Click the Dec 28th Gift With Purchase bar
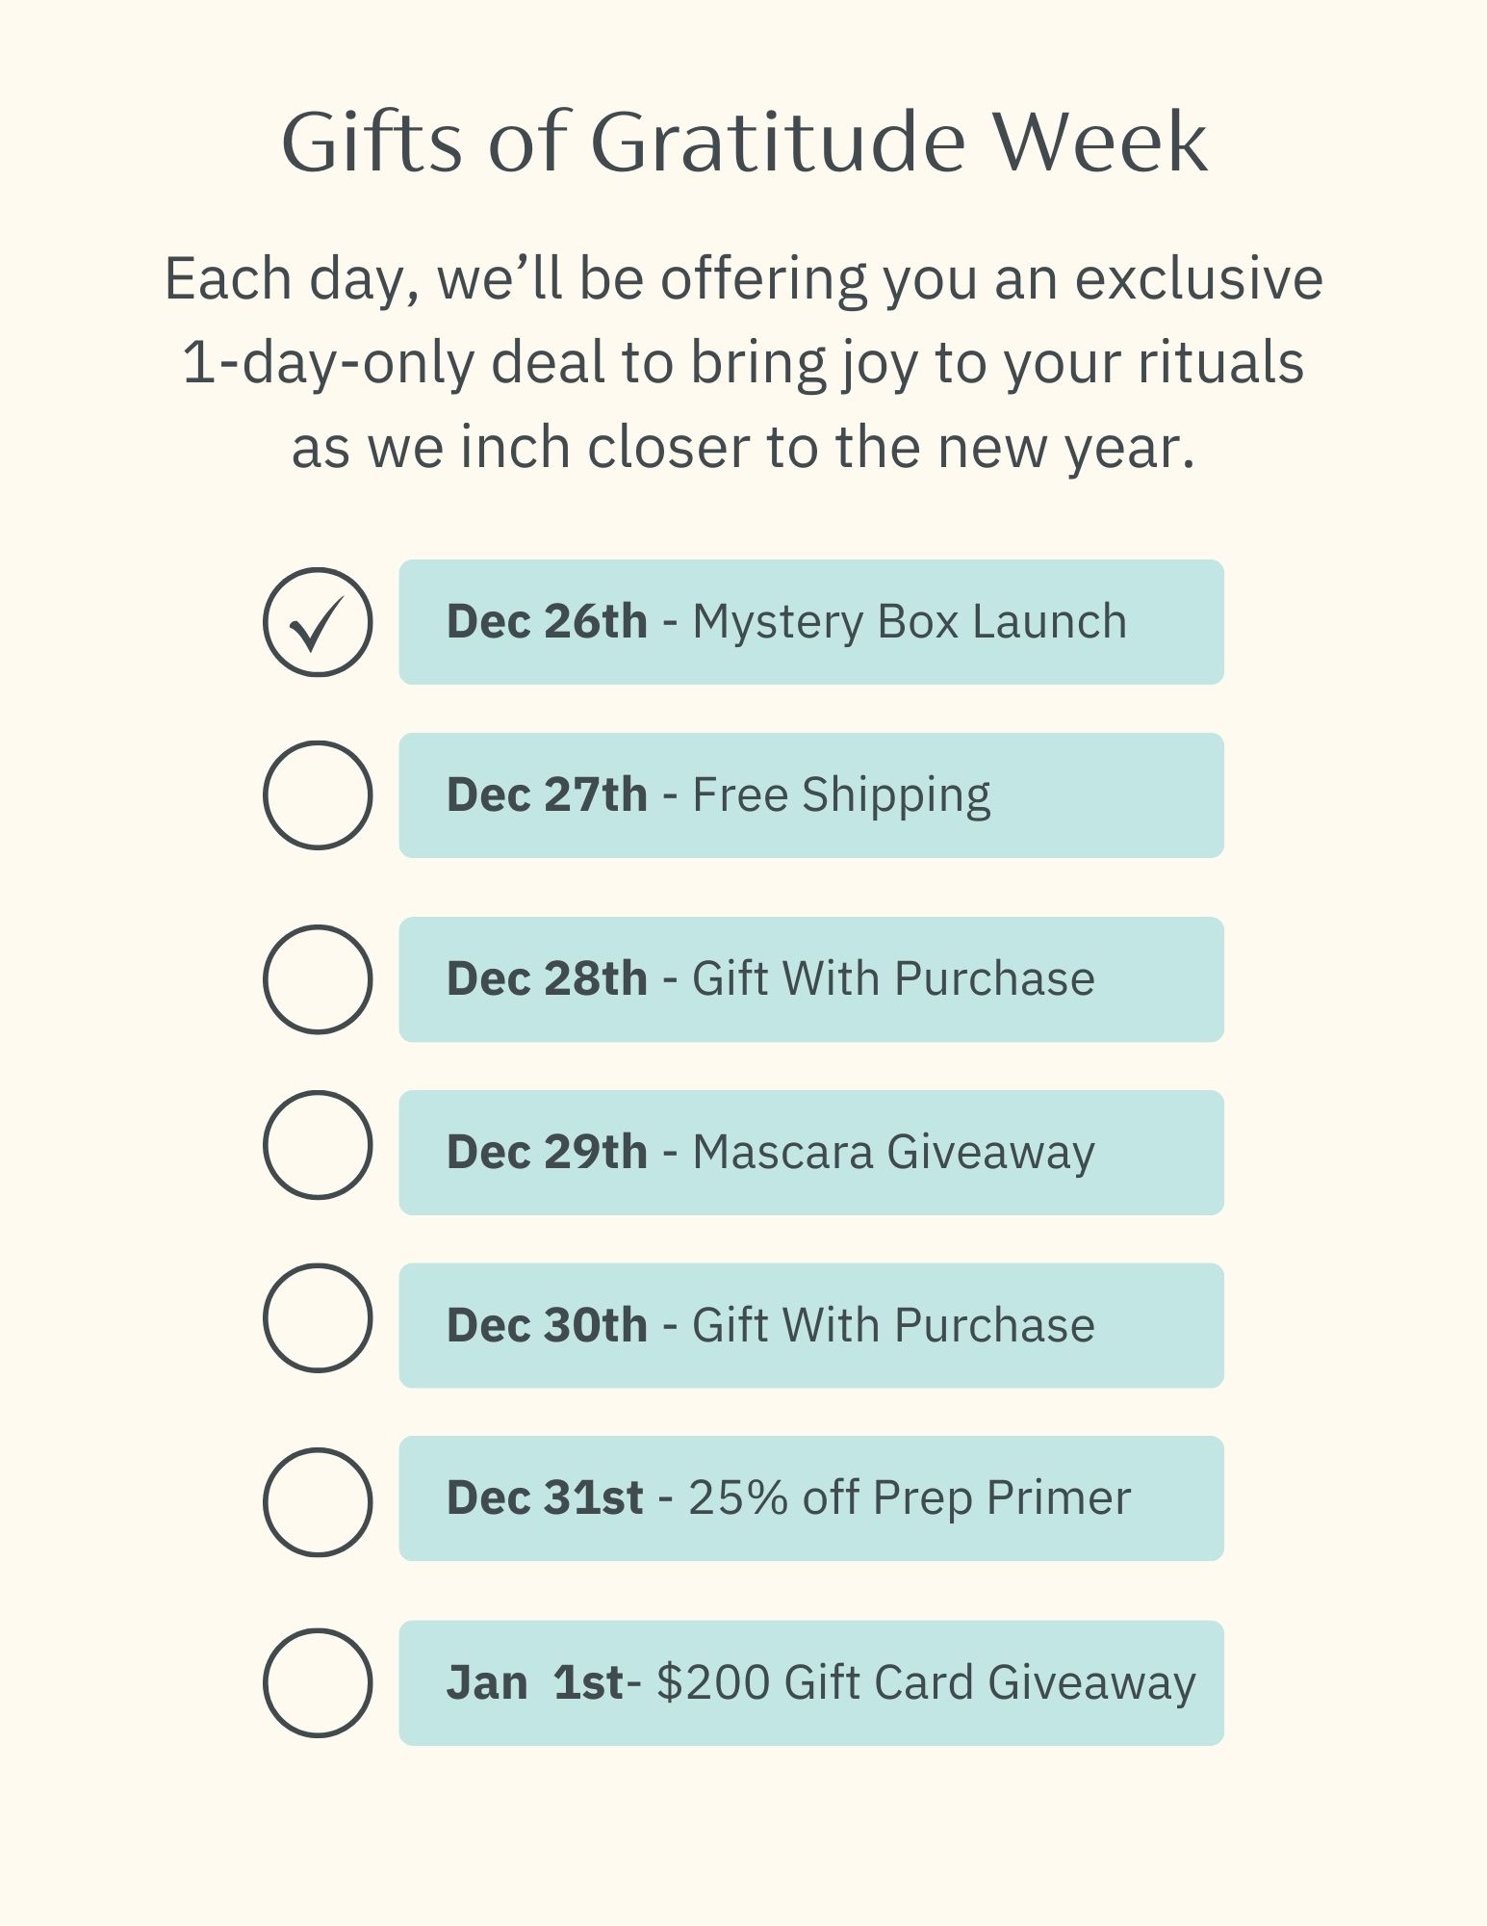The height and width of the screenshot is (1926, 1487). click(811, 979)
